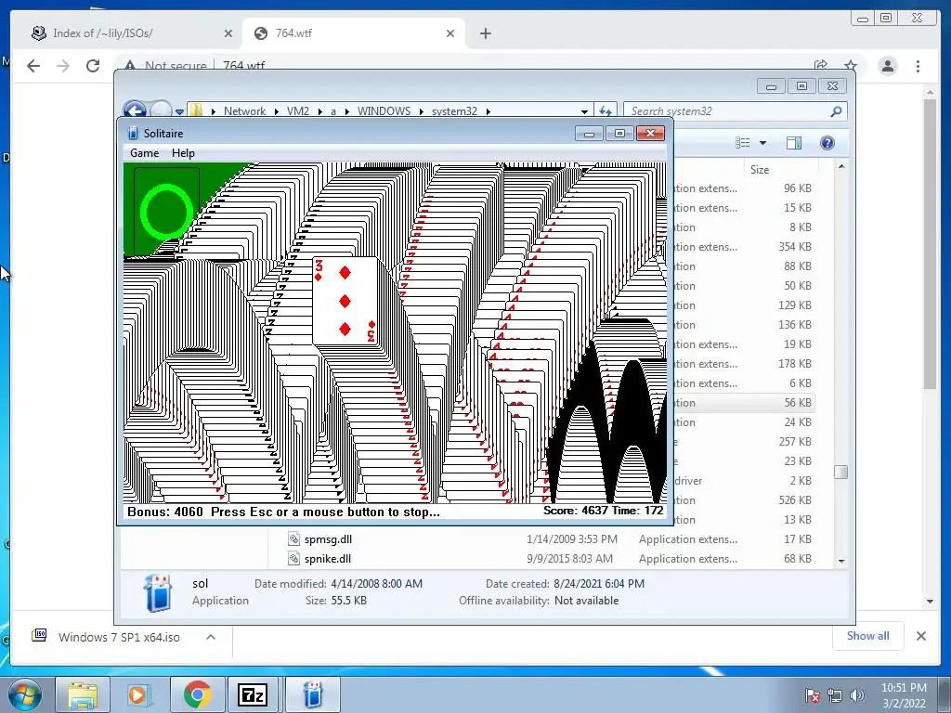Viewport: 951px width, 713px height.
Task: Open Chrome three-dot menu
Action: click(x=918, y=66)
